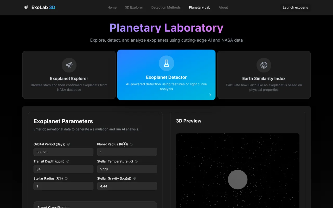
Task: Click the chevron arrow on Exoplanet Detector card
Action: pos(210,95)
